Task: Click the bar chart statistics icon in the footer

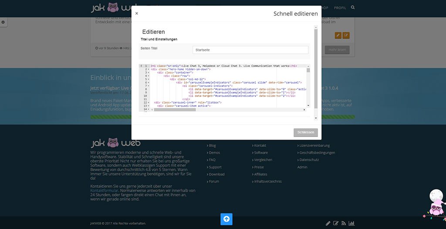Action: (x=351, y=223)
